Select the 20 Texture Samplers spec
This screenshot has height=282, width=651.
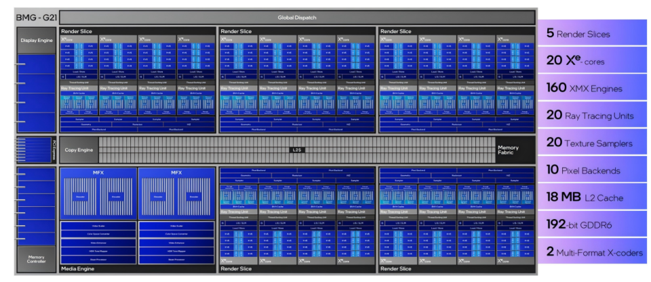click(594, 143)
